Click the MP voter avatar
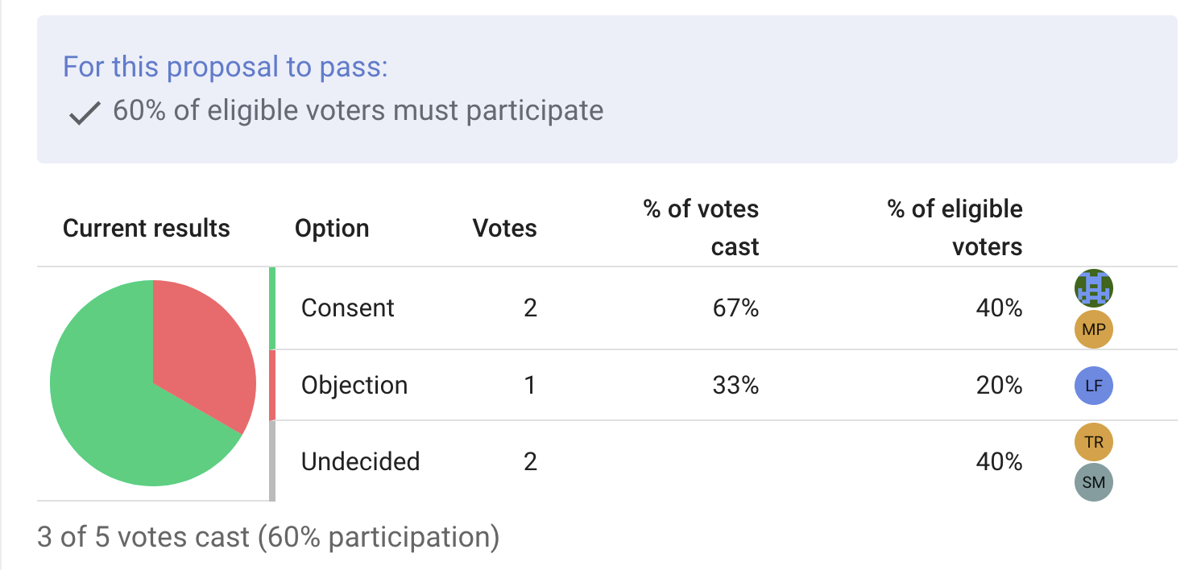The height and width of the screenshot is (570, 1197). pyautogui.click(x=1093, y=329)
